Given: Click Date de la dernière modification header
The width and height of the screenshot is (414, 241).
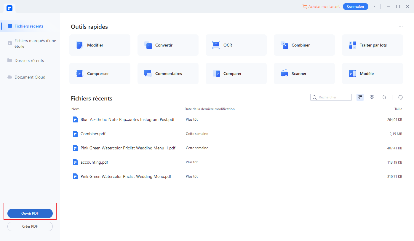Looking at the screenshot, I should (x=210, y=109).
